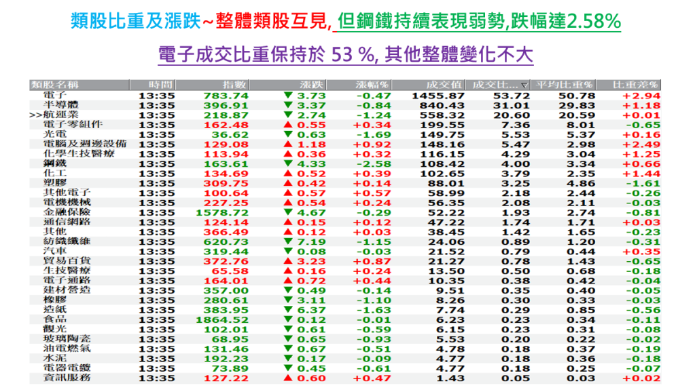Select the 水泥 sector row name

(x=56, y=358)
